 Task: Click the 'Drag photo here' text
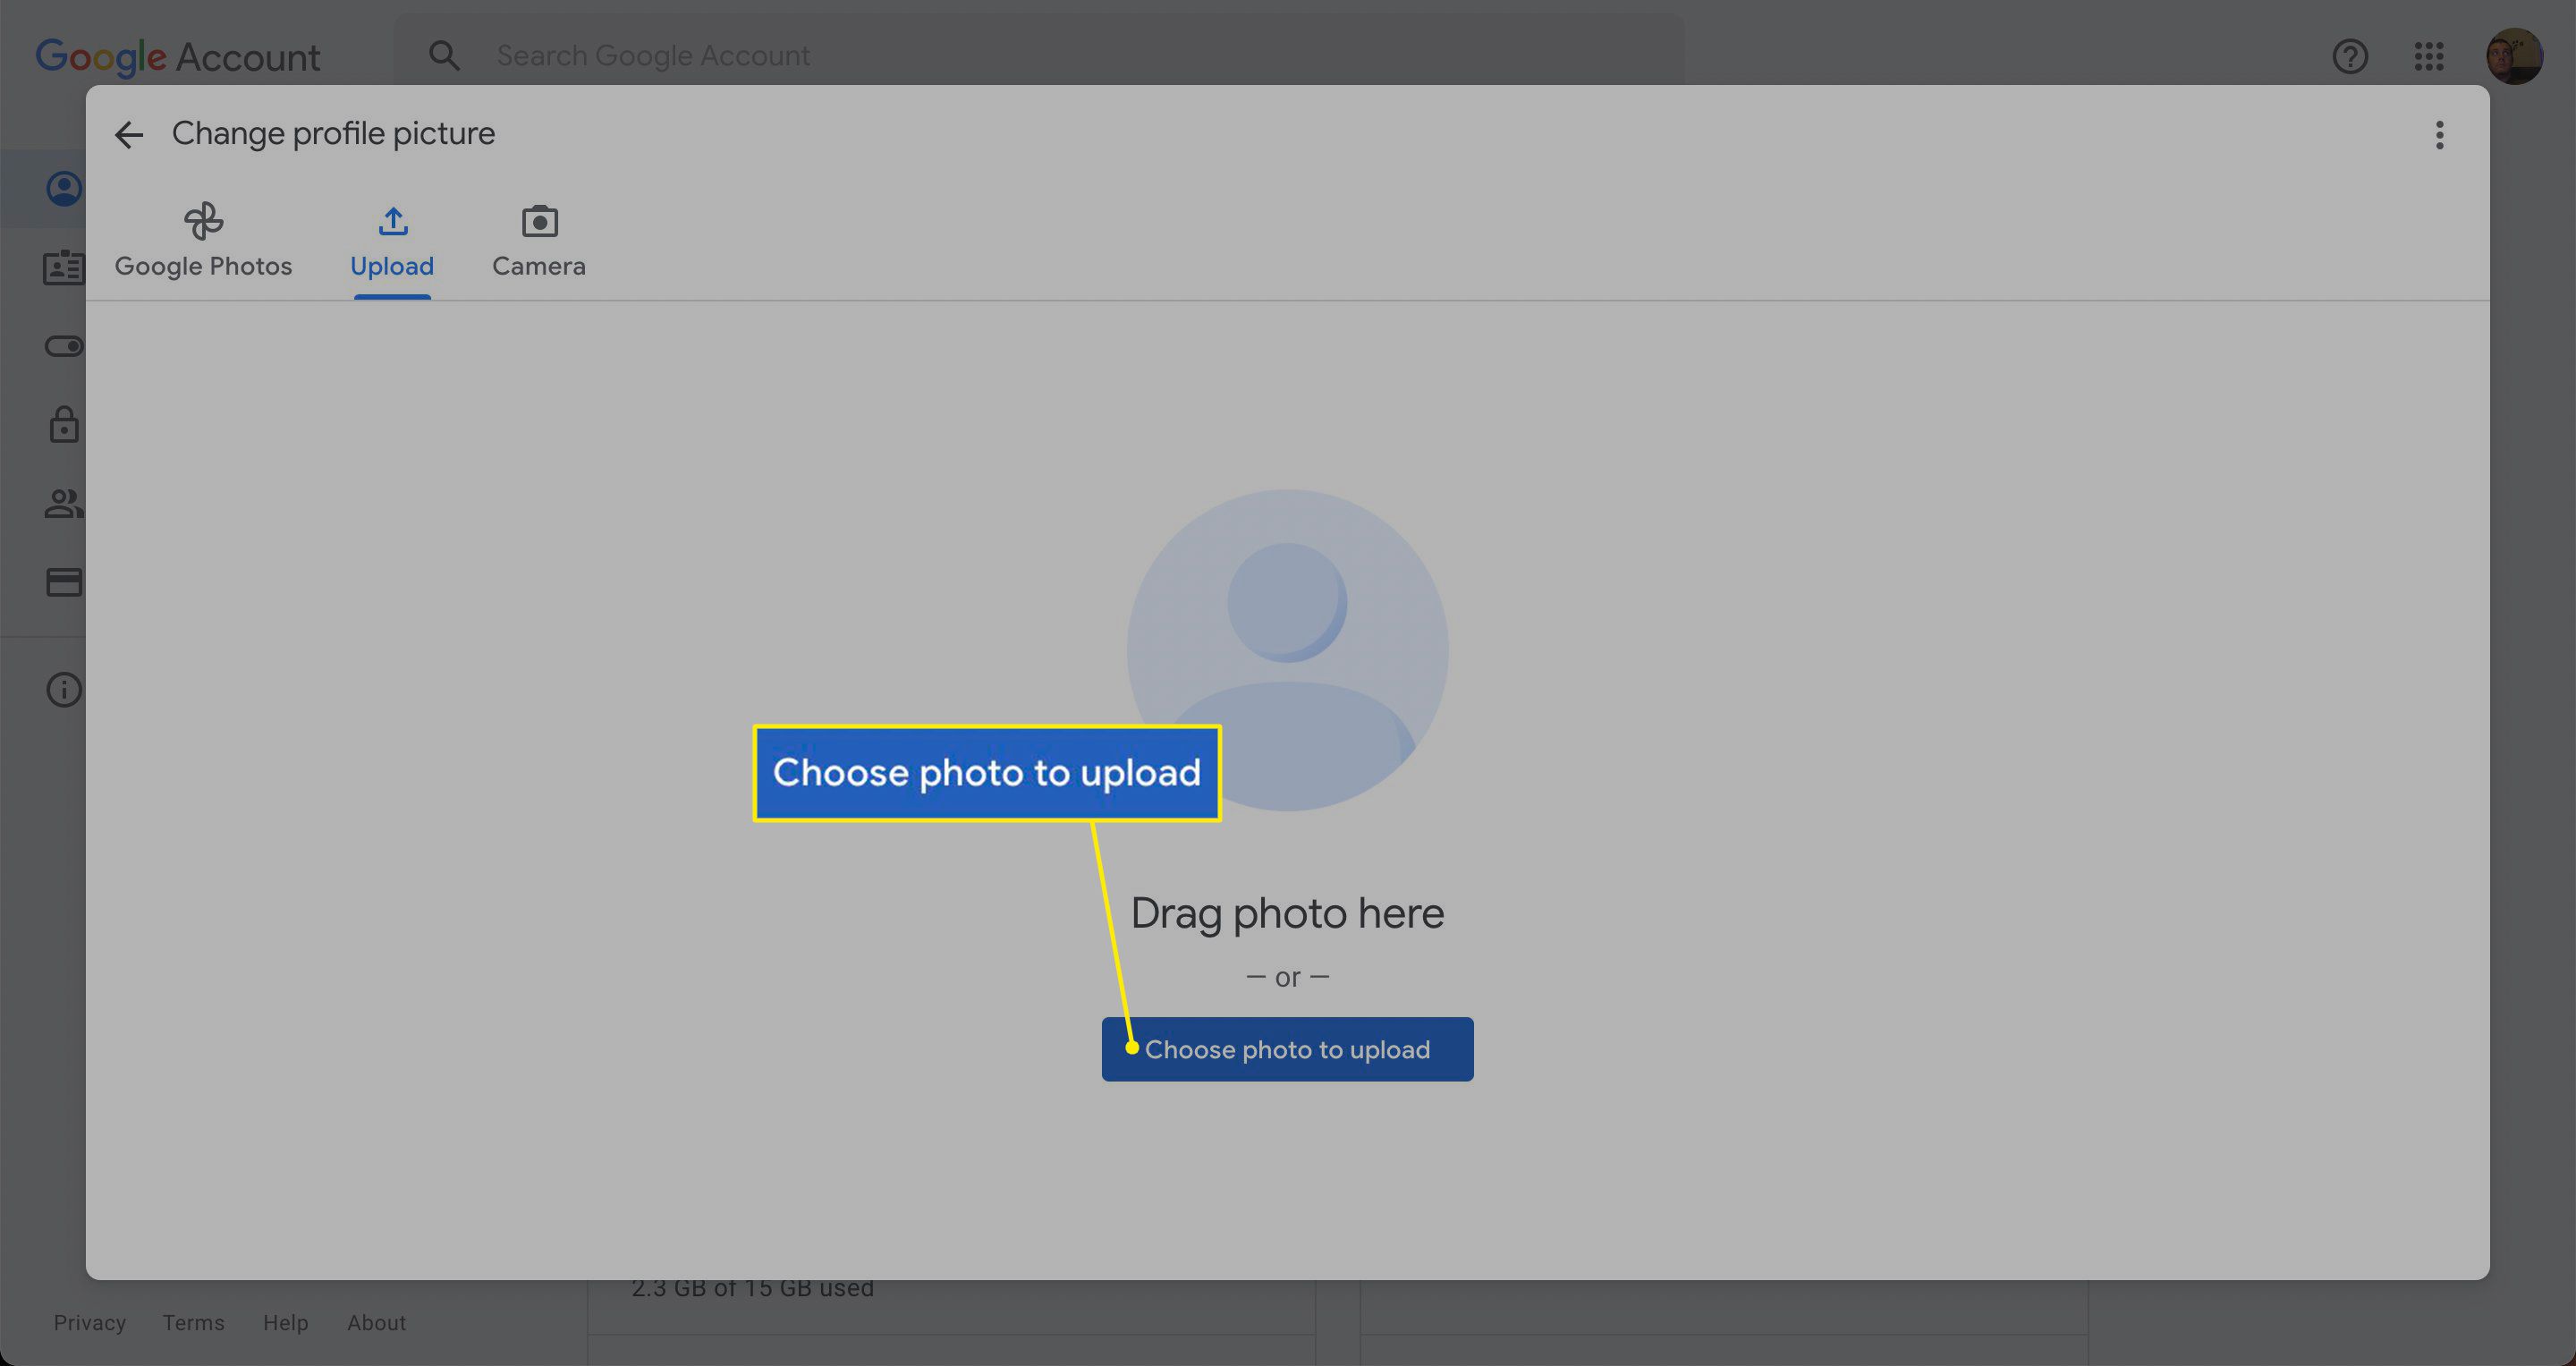1287,914
